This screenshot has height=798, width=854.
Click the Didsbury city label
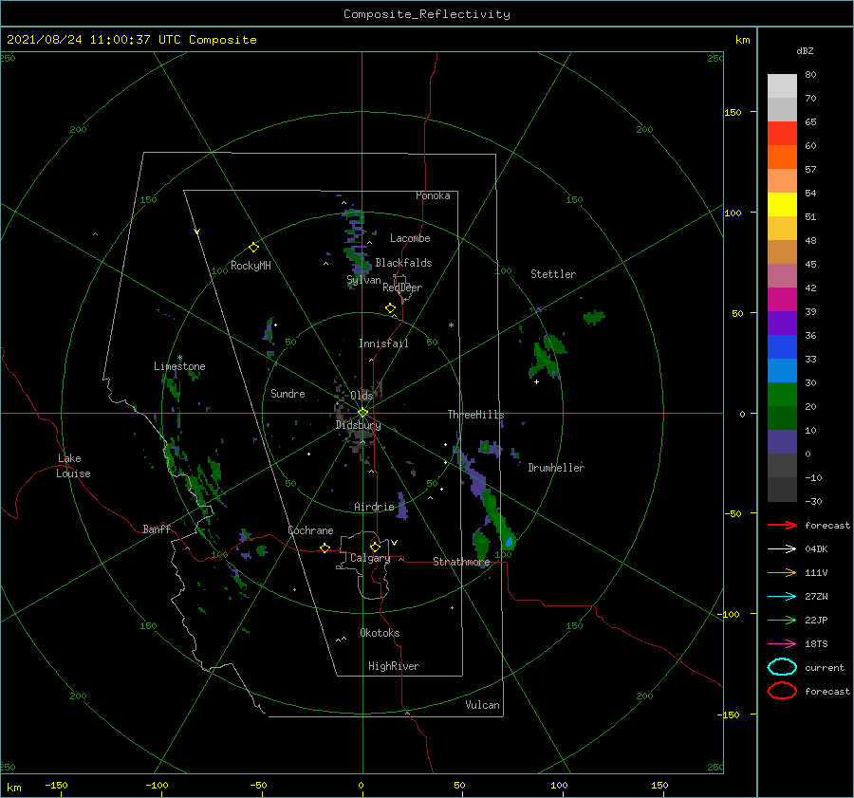[x=359, y=425]
